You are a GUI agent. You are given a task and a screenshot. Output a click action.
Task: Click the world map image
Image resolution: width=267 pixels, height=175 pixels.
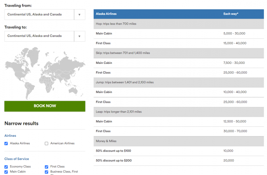(x=44, y=73)
